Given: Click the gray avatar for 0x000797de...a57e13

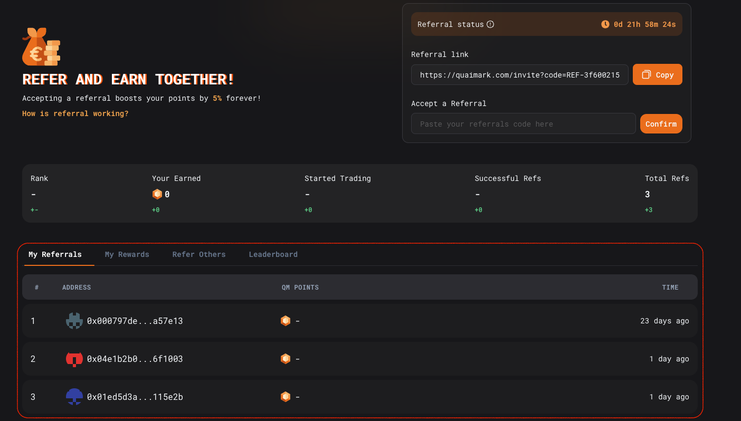Looking at the screenshot, I should 74,321.
